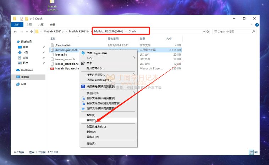Open the 文件 ribbon tab
The image size is (269, 165).
point(17,25)
